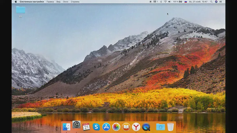Open the Справка menu

[75, 2]
